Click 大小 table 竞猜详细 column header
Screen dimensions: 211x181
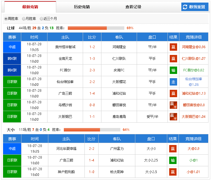point(193,139)
